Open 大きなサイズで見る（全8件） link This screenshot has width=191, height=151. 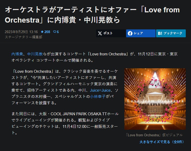pyautogui.click(x=162, y=142)
